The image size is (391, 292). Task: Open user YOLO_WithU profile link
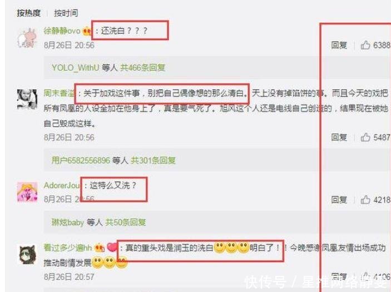(75, 67)
